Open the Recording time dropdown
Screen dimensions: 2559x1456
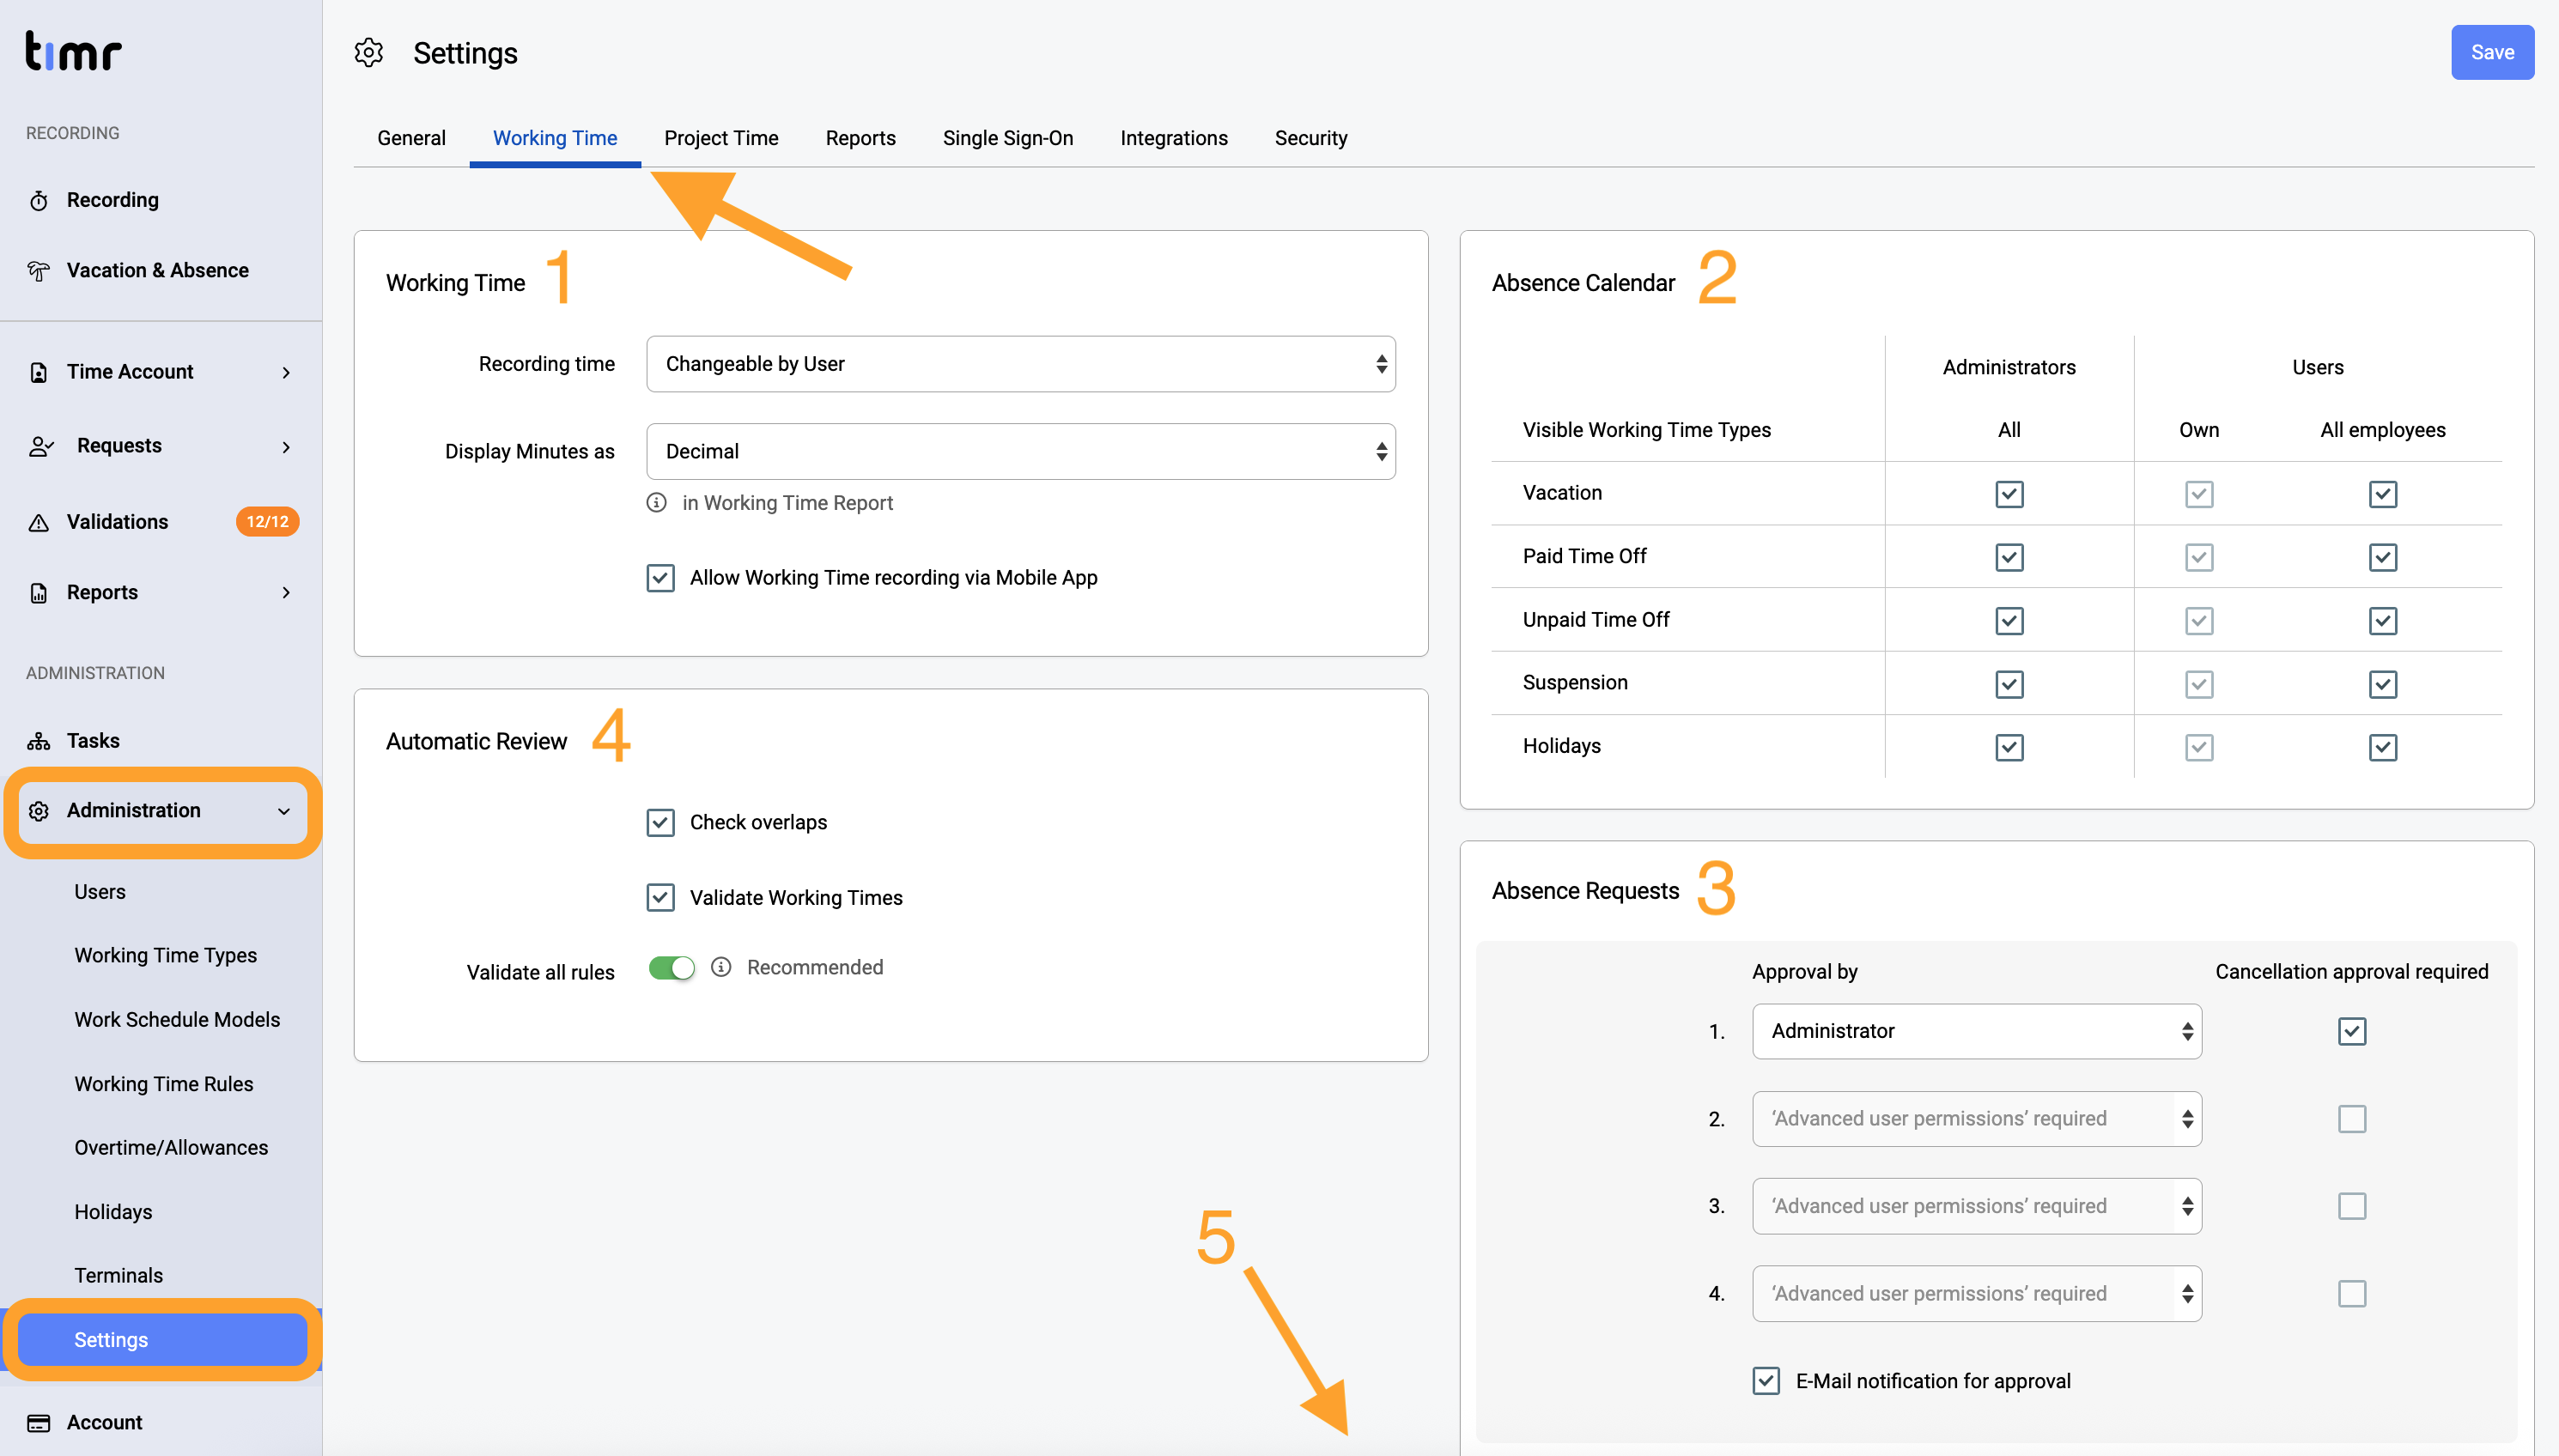point(1020,364)
